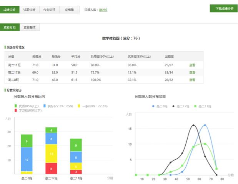Click 高二17班 black diamond legend marker
This screenshot has height=184, width=238.
(173, 105)
